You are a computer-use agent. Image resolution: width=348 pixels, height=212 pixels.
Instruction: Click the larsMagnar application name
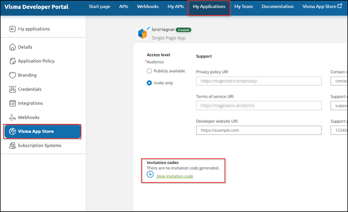pos(163,30)
